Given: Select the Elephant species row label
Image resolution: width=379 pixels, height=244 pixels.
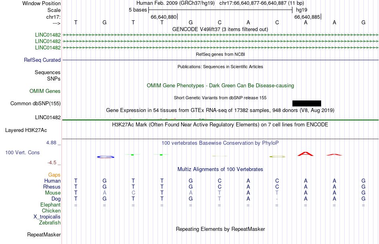Looking at the screenshot, I should (x=51, y=205).
